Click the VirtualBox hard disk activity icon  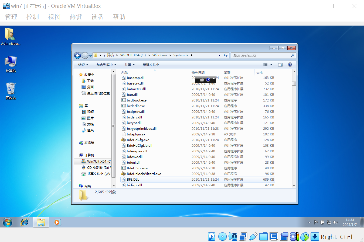click(x=212, y=237)
